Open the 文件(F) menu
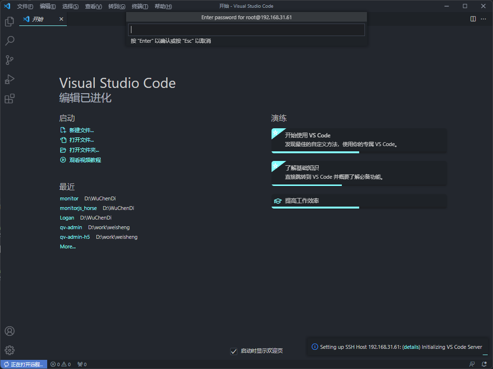Viewport: 493px width, 369px height. 25,6
